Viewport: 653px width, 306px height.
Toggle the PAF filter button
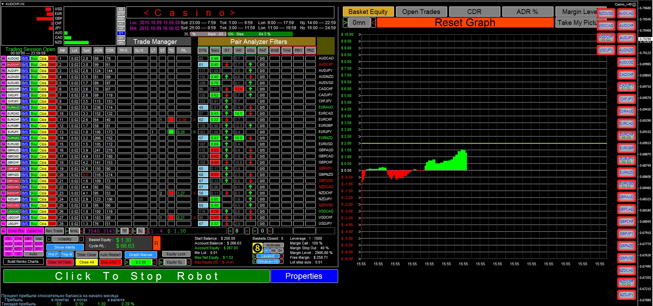[262, 50]
